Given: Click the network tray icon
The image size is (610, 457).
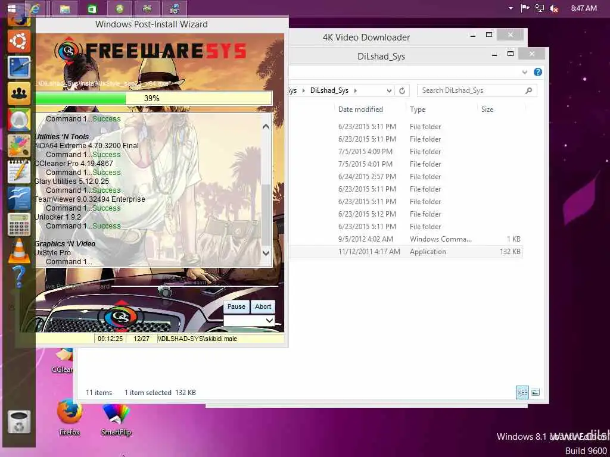Looking at the screenshot, I should [x=540, y=8].
